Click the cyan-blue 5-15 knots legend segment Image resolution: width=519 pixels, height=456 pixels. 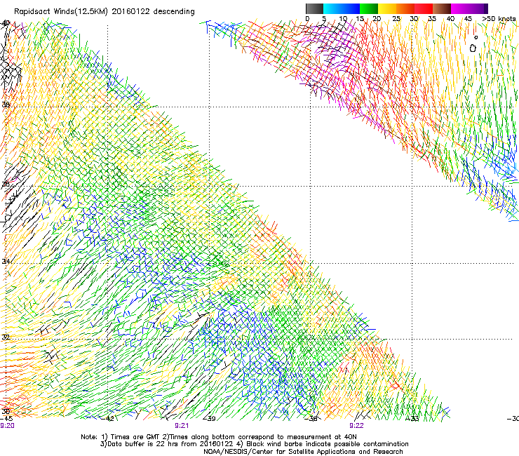coord(342,8)
